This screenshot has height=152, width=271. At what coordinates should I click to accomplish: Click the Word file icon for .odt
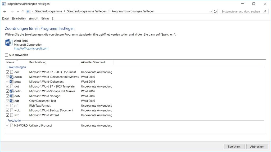12,101
